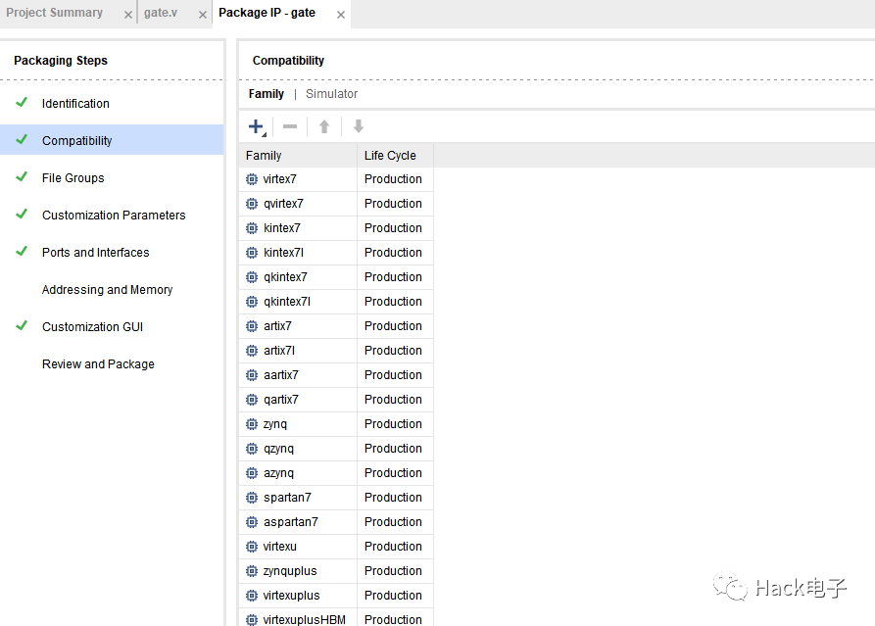Click the chip icon beside artix7l
Viewport: 875px width, 626px height.
[x=252, y=351]
